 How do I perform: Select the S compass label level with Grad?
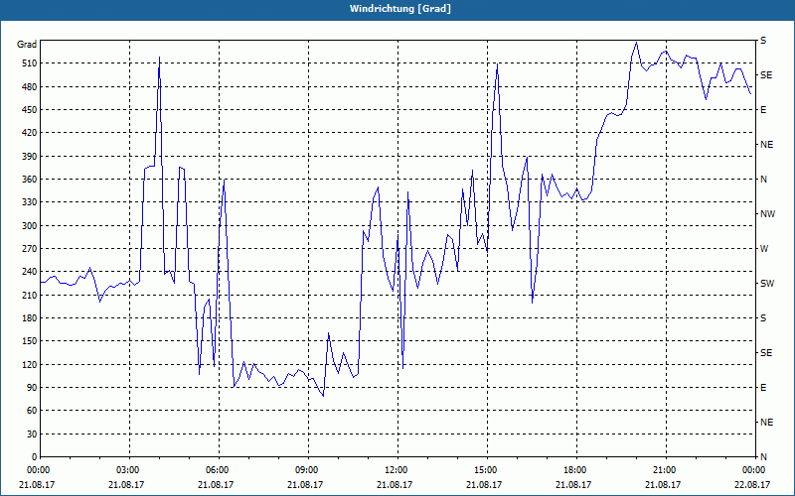coord(763,41)
